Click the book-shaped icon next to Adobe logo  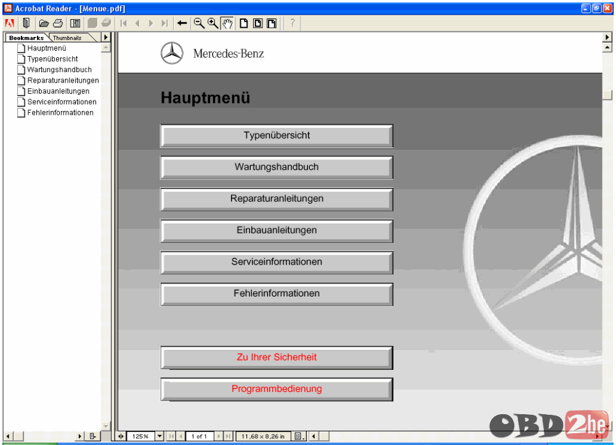pyautogui.click(x=26, y=23)
